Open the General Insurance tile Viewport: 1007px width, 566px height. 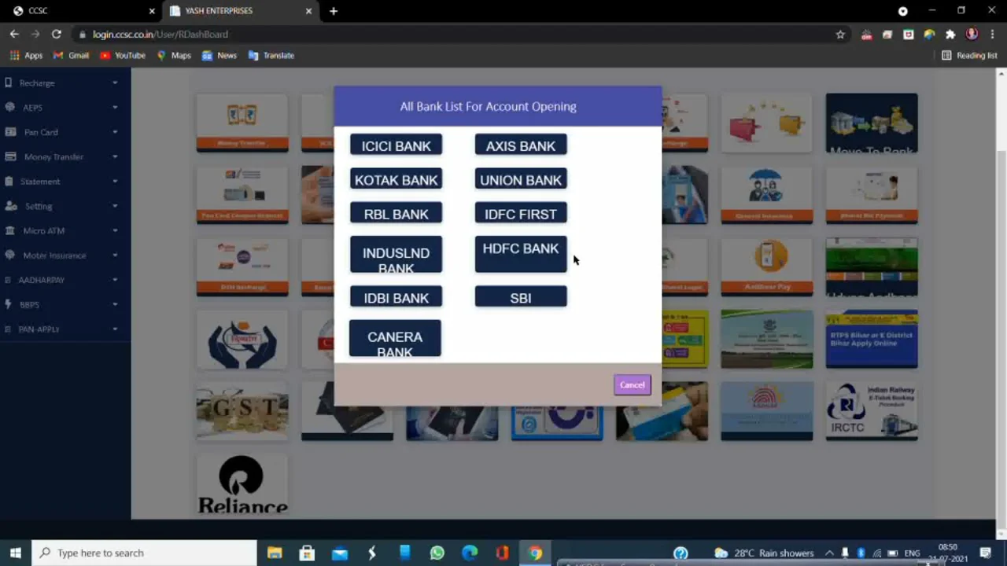(766, 195)
